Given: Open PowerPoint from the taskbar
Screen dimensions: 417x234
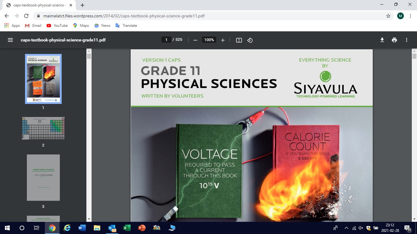Looking at the screenshot, I should click(142, 228).
